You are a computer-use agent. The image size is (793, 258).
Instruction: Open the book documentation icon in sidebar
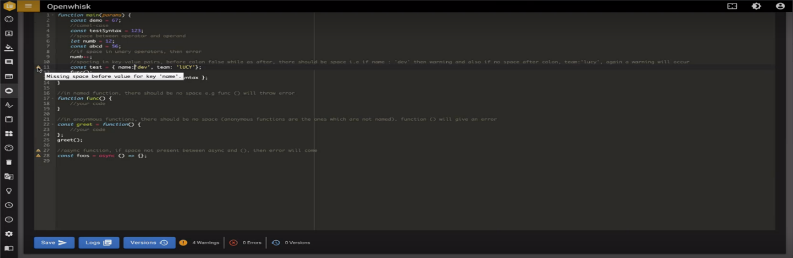point(9,248)
